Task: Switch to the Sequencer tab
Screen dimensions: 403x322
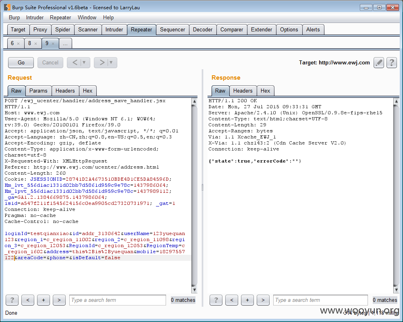Action: coord(172,29)
